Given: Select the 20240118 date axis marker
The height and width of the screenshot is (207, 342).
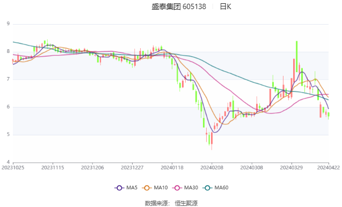Looking at the screenshot, I should pyautogui.click(x=172, y=167).
